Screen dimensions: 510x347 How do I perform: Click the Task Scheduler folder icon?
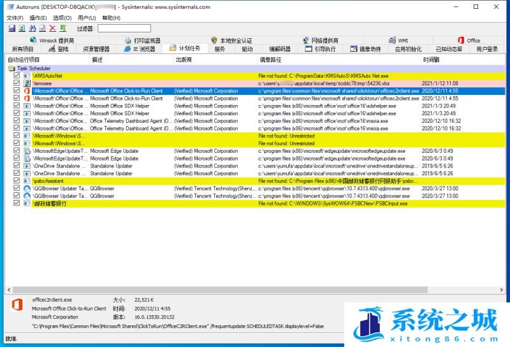click(11, 68)
